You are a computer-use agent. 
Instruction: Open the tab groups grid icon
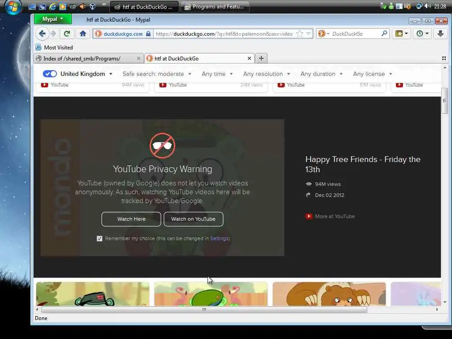pos(444,58)
